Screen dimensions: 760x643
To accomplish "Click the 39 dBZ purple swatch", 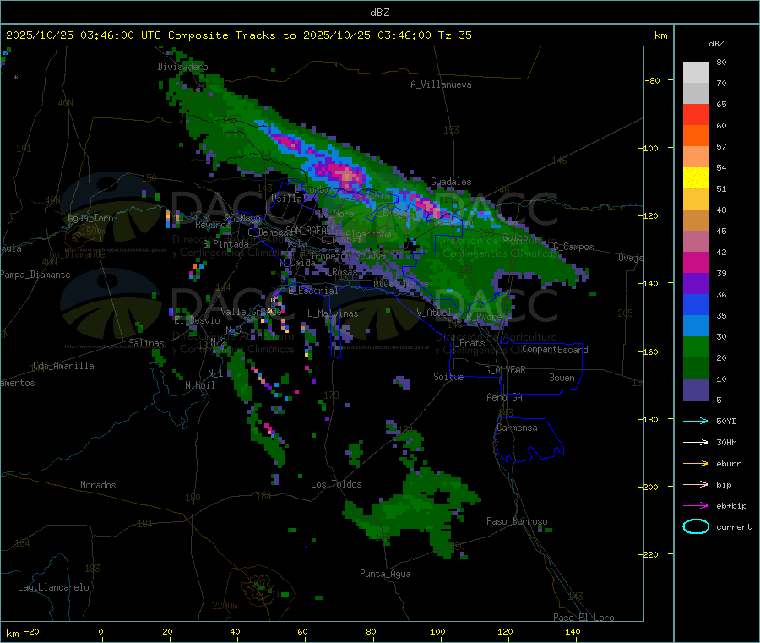I will point(696,284).
